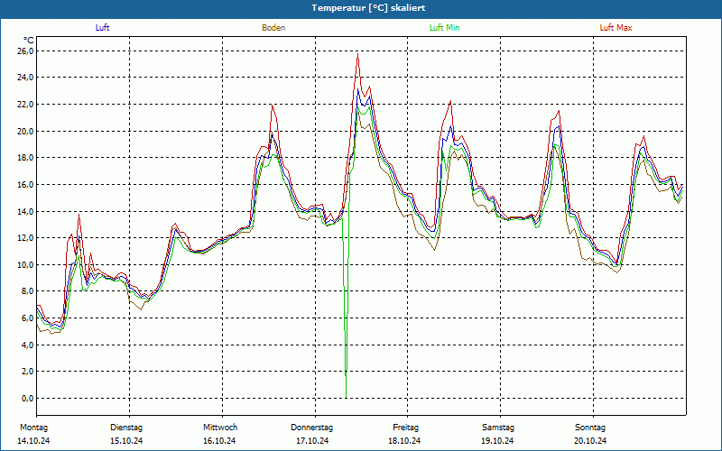Click the 6,0 y-axis value

(27, 318)
